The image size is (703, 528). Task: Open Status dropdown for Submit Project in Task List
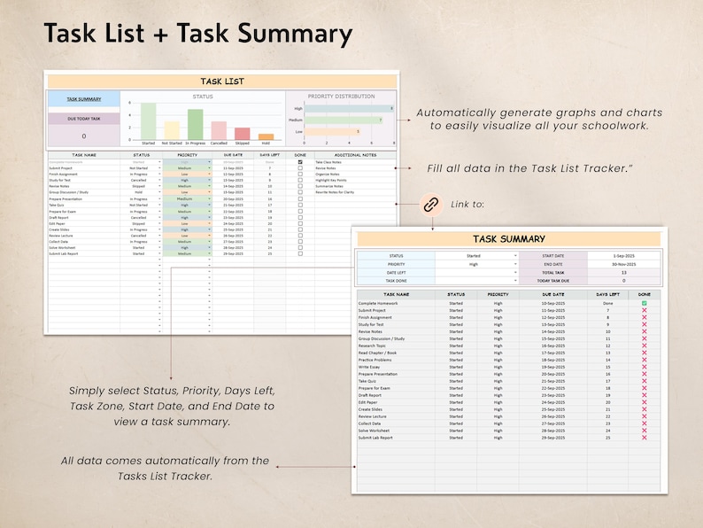[159, 168]
